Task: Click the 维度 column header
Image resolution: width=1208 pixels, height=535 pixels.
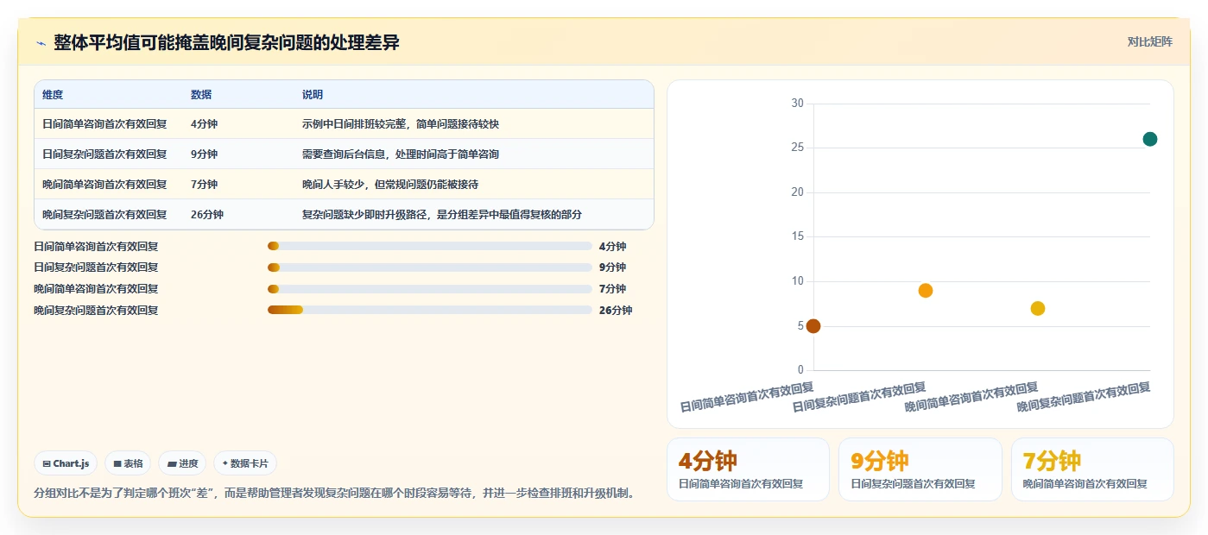Action: [53, 95]
